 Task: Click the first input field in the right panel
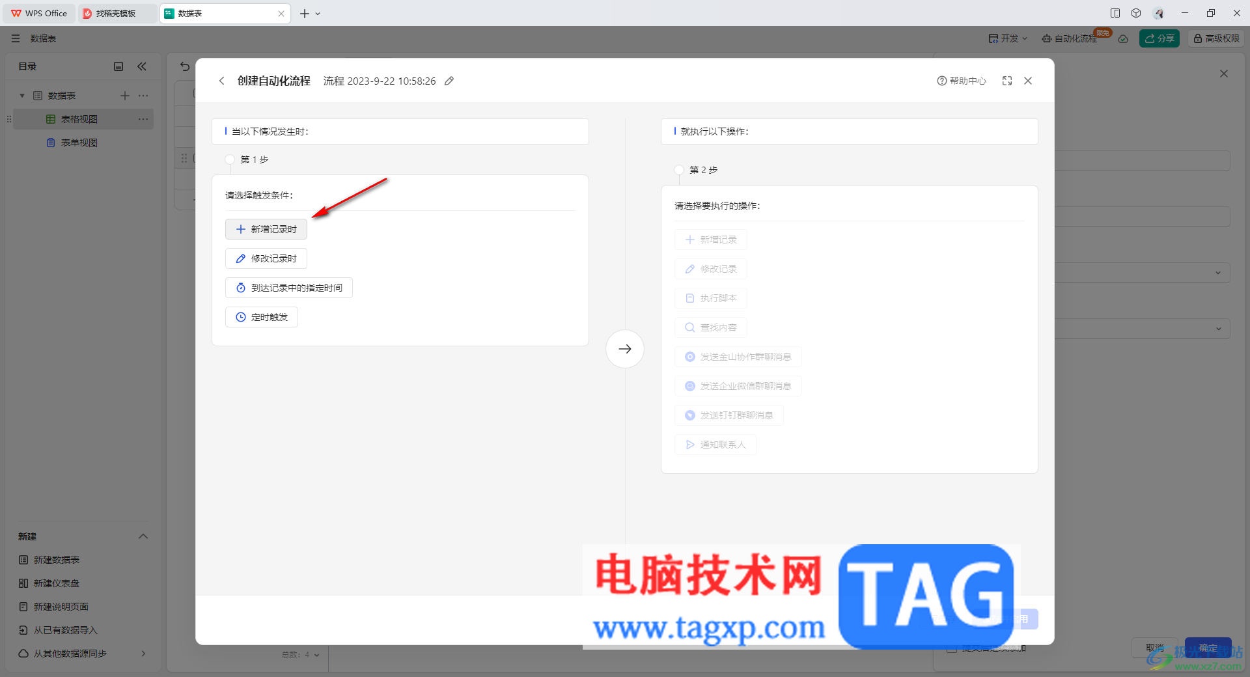[1143, 161]
